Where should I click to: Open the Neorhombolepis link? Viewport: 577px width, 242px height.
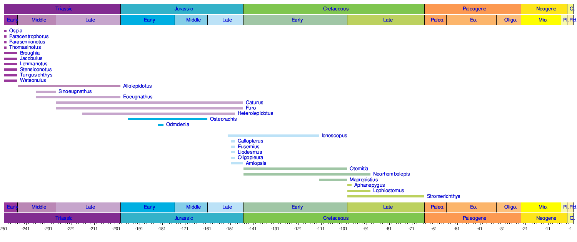[391, 174]
